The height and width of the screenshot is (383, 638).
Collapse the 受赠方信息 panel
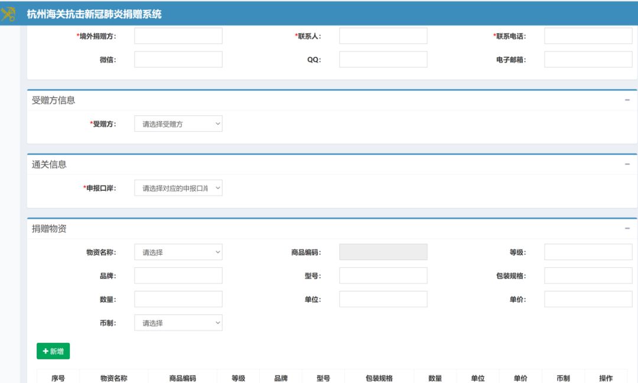tap(627, 100)
